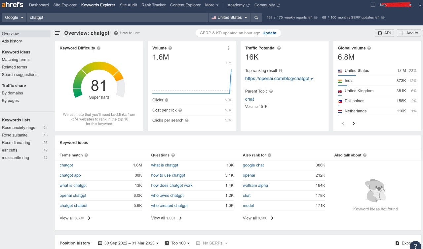Open the Volume card three-dot menu
Viewport: 423px width, 249px height.
[x=229, y=48]
